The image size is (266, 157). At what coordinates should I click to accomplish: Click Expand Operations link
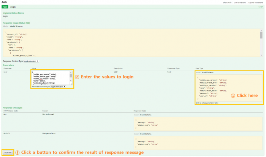point(255,2)
